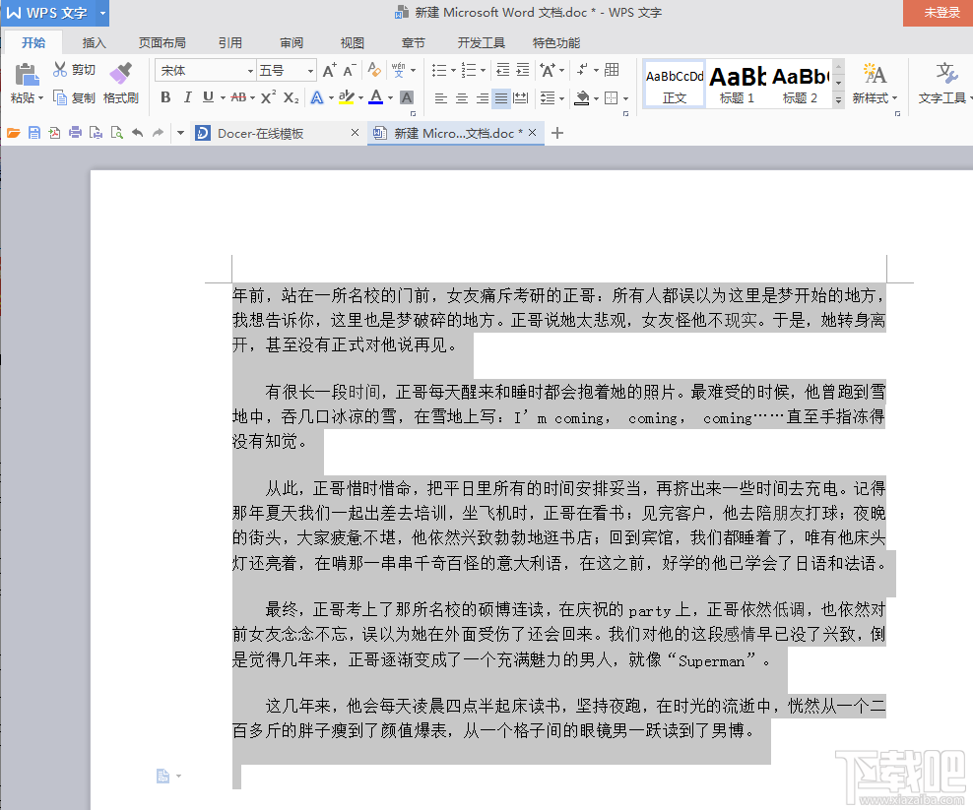The image size is (973, 810).
Task: Apply subscript X₂ formatting
Action: tap(291, 97)
